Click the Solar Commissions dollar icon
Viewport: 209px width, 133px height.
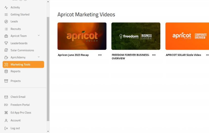tap(6, 50)
